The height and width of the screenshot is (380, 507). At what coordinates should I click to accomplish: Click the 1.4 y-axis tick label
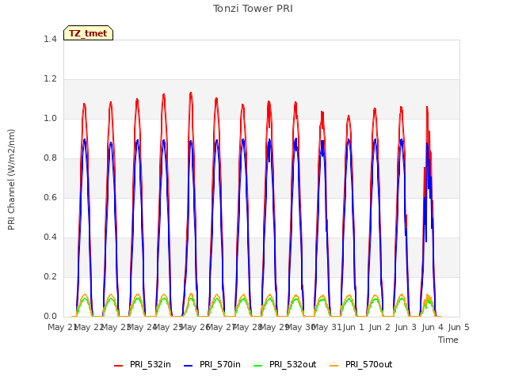50,40
